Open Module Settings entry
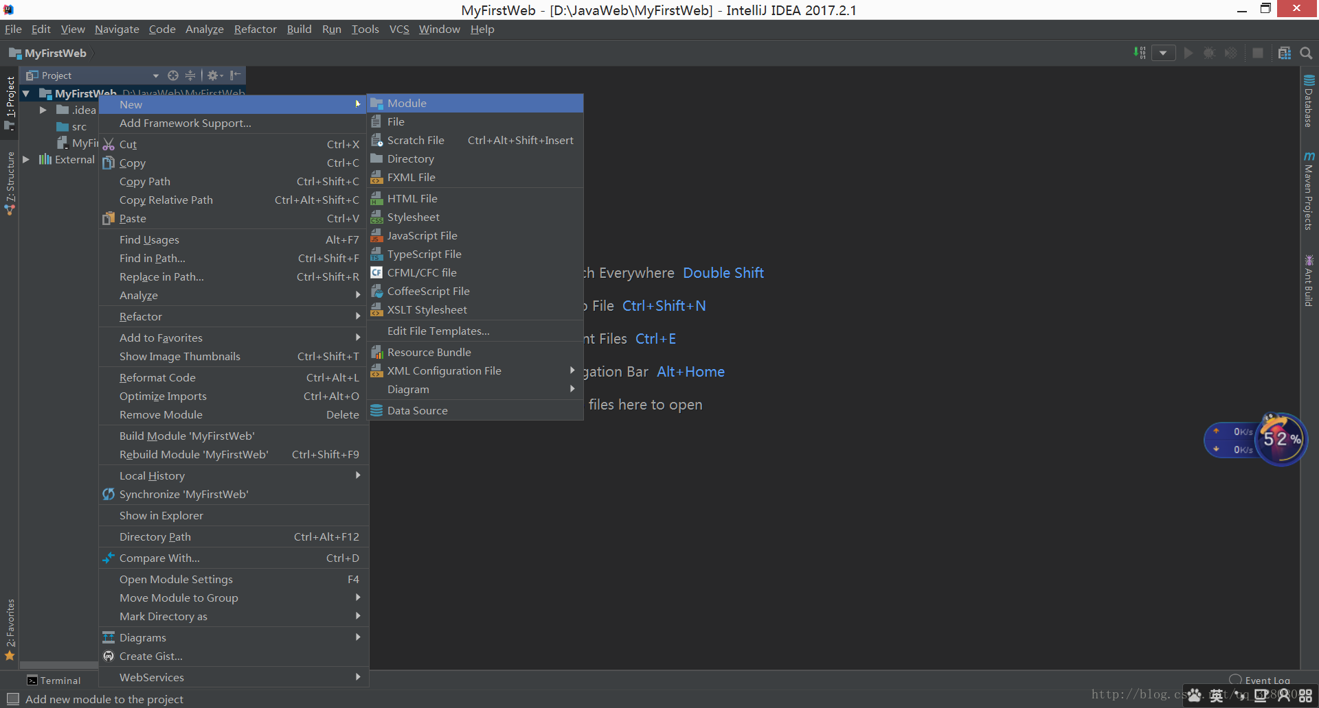The width and height of the screenshot is (1319, 708). [x=234, y=579]
